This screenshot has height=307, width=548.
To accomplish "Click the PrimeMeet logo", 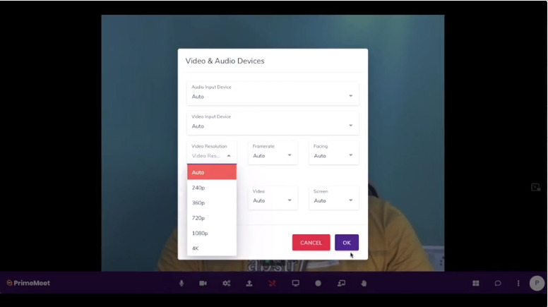I will click(28, 283).
